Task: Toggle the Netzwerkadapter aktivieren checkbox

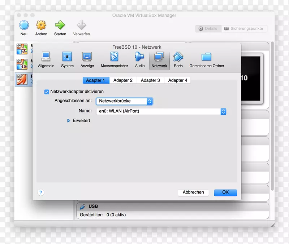Action: pos(47,92)
